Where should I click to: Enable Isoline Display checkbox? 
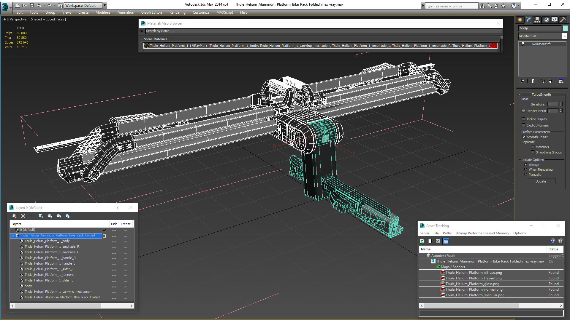524,119
